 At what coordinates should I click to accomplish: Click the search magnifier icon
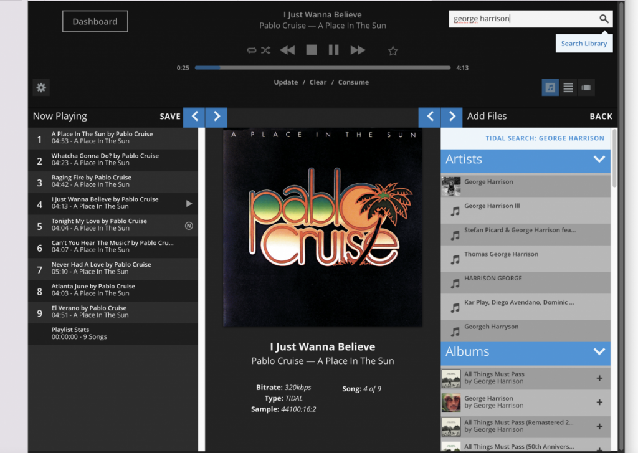click(604, 19)
